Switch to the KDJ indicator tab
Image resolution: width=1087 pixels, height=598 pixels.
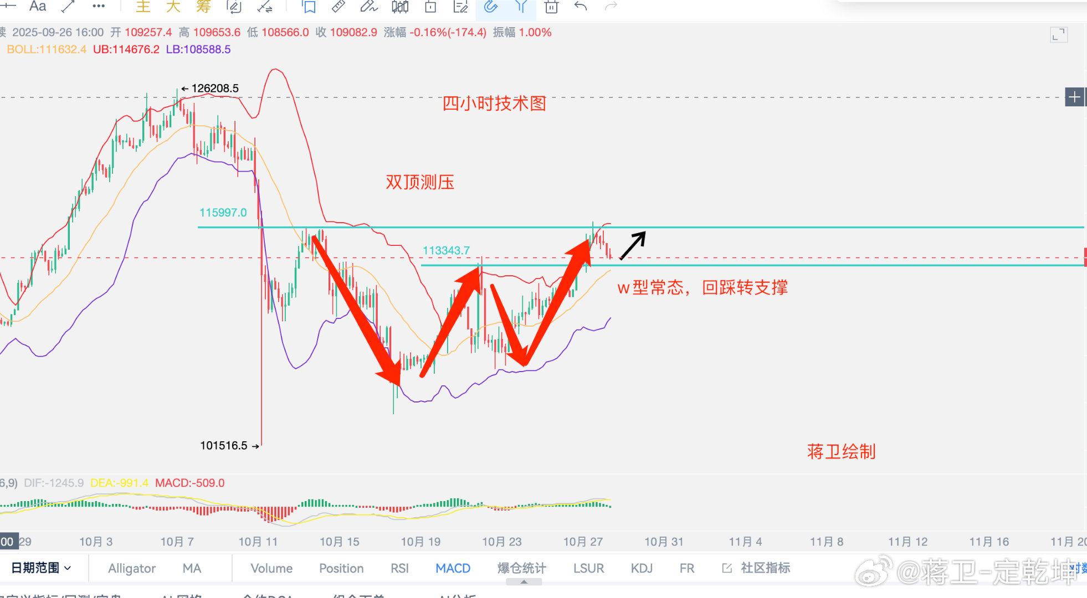click(x=641, y=568)
